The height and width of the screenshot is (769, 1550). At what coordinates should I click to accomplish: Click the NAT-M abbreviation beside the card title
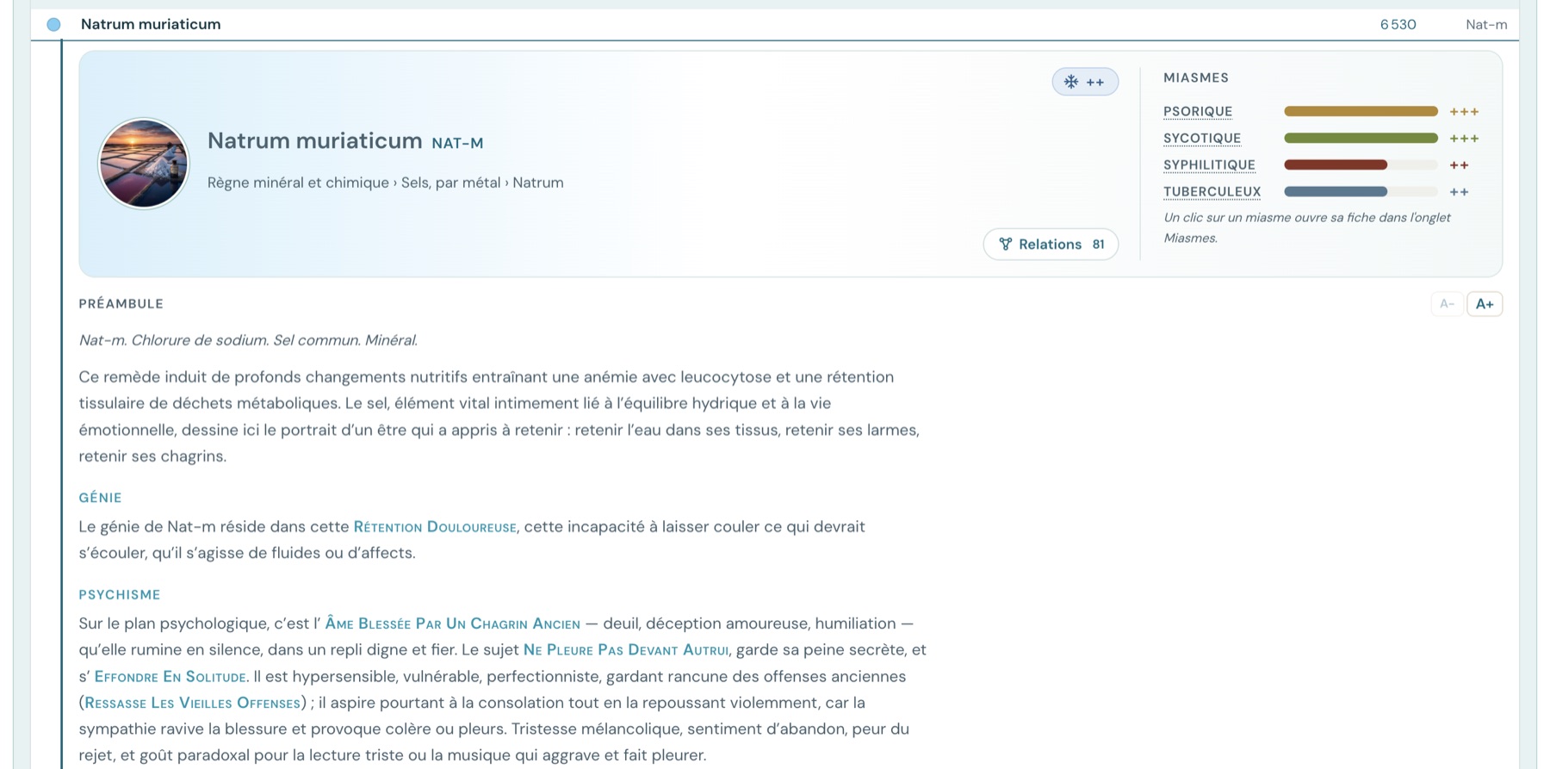point(457,143)
